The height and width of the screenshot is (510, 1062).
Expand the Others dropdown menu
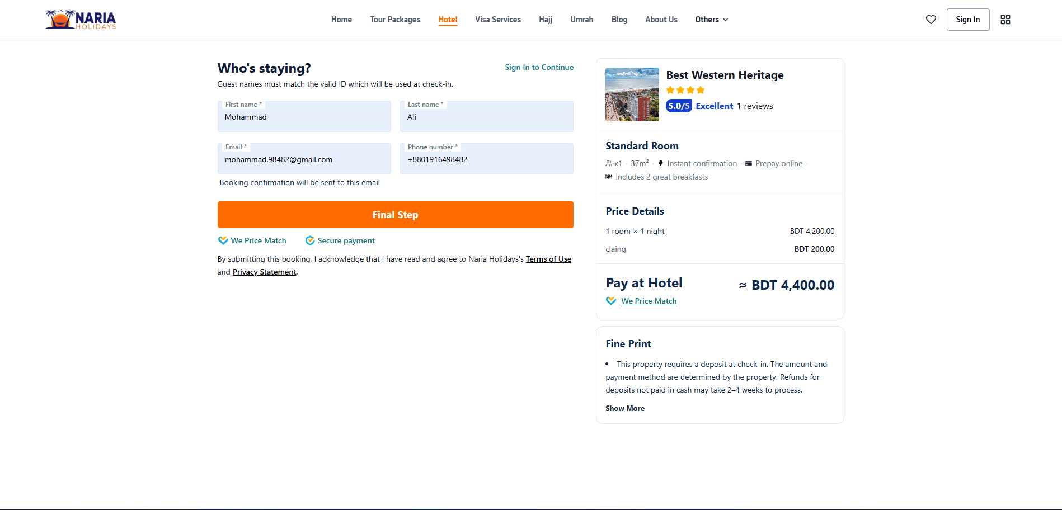pos(712,20)
